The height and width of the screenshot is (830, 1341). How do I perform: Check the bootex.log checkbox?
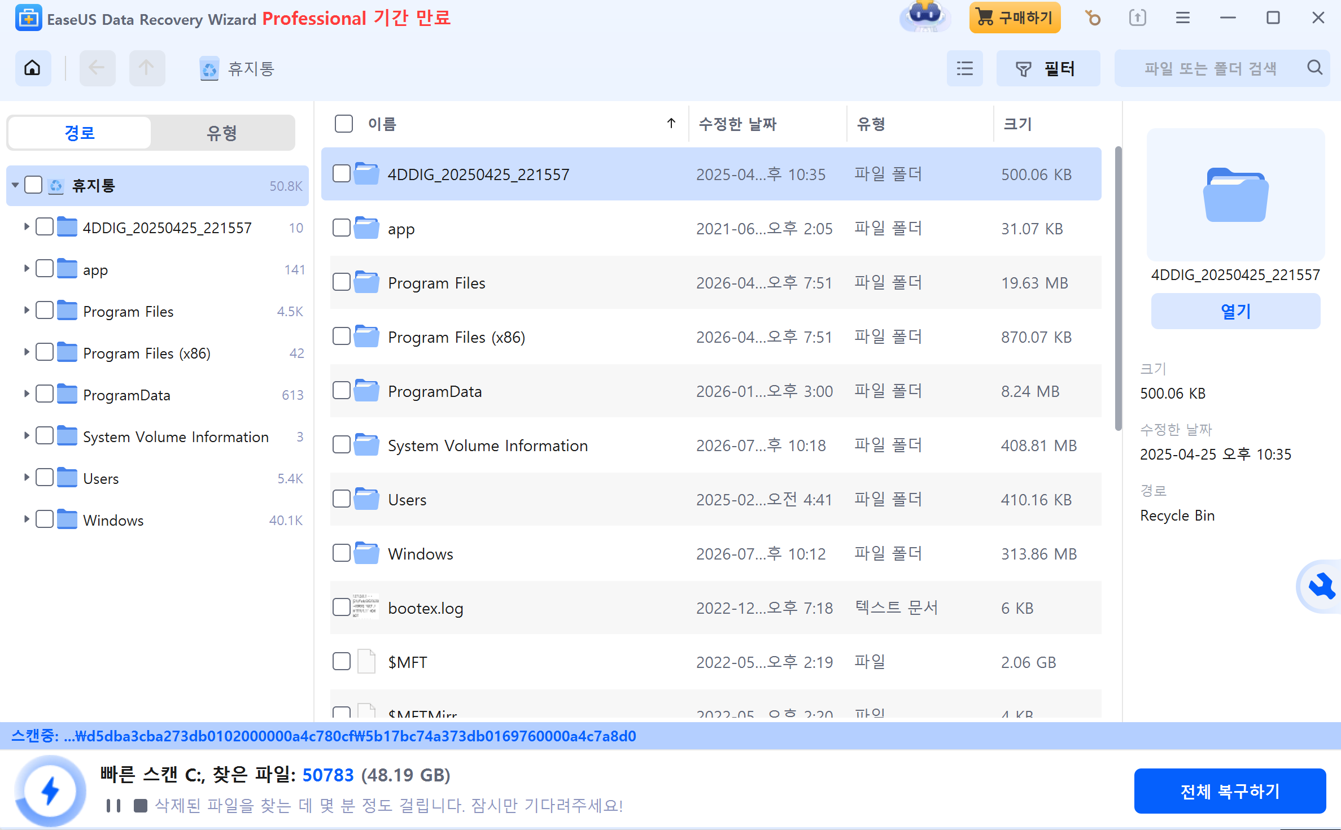tap(341, 607)
